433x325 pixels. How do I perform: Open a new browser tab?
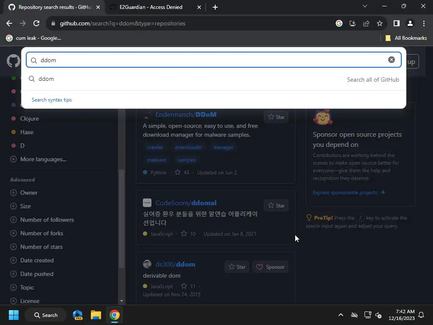215,7
